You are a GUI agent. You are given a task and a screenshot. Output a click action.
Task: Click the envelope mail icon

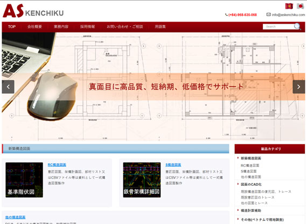click(268, 15)
